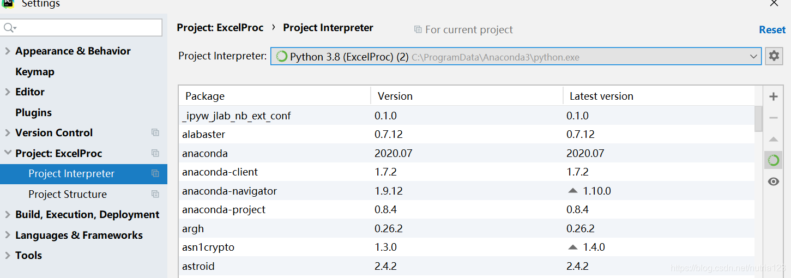This screenshot has width=791, height=278.
Task: Click copy icon beside Project Structure
Action: pos(155,194)
